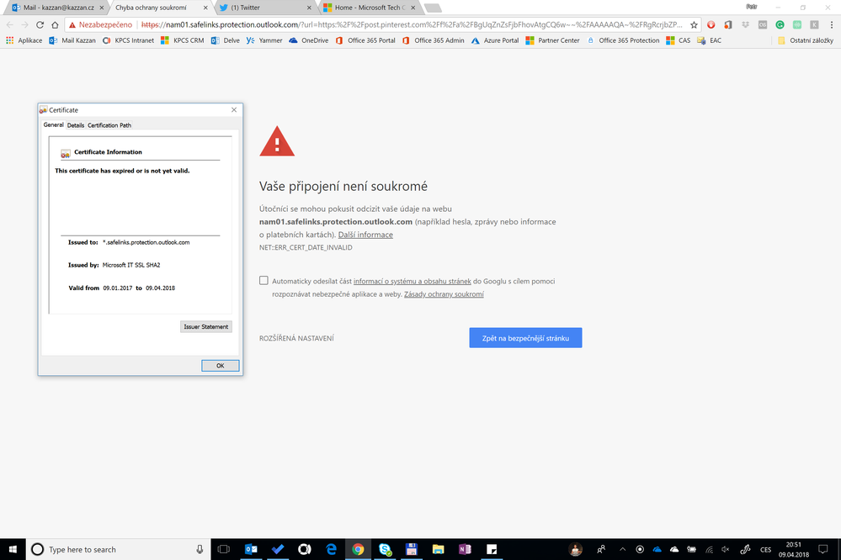841x560 pixels.
Task: Open the Mail Kazzan bookmark
Action: (x=72, y=40)
